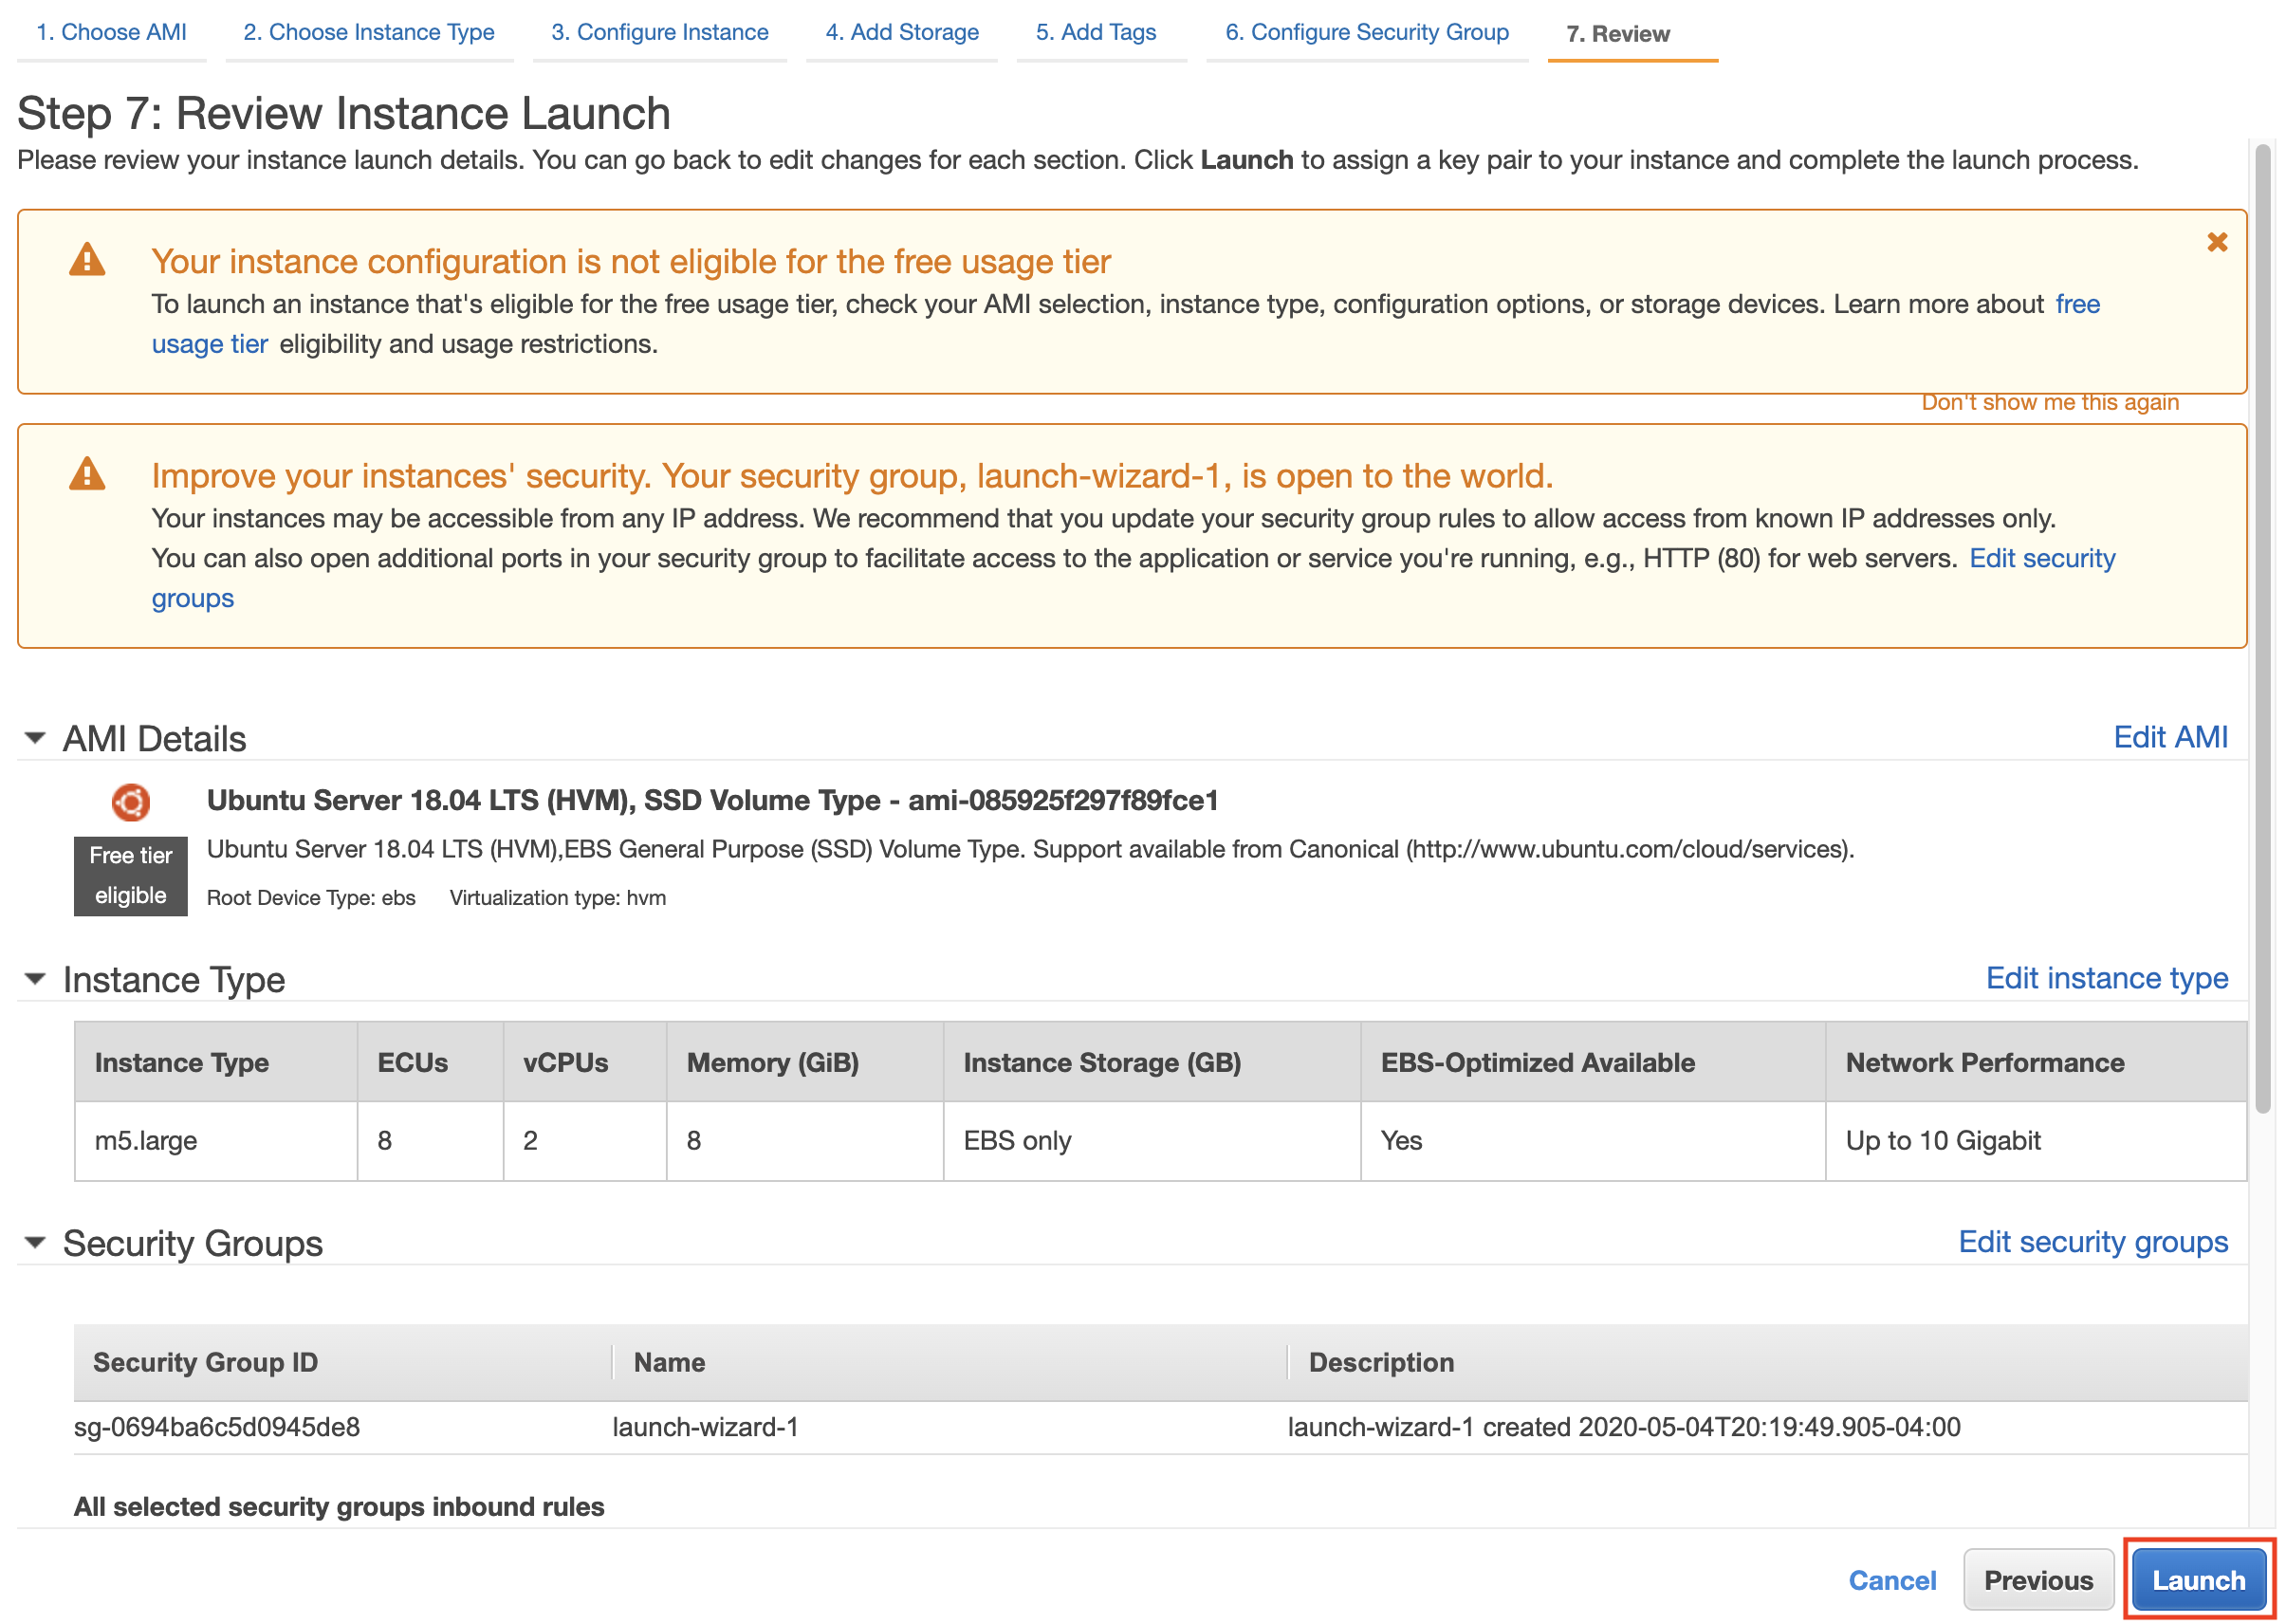Switch to Configure Security Group tab
This screenshot has width=2286, height=1624.
pyautogui.click(x=1366, y=32)
